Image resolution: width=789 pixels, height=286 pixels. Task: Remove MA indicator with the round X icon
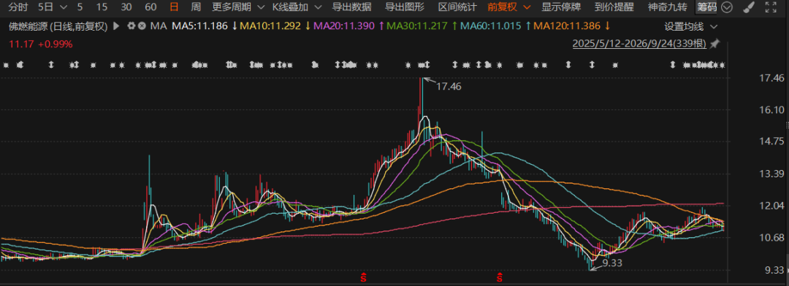[142, 26]
